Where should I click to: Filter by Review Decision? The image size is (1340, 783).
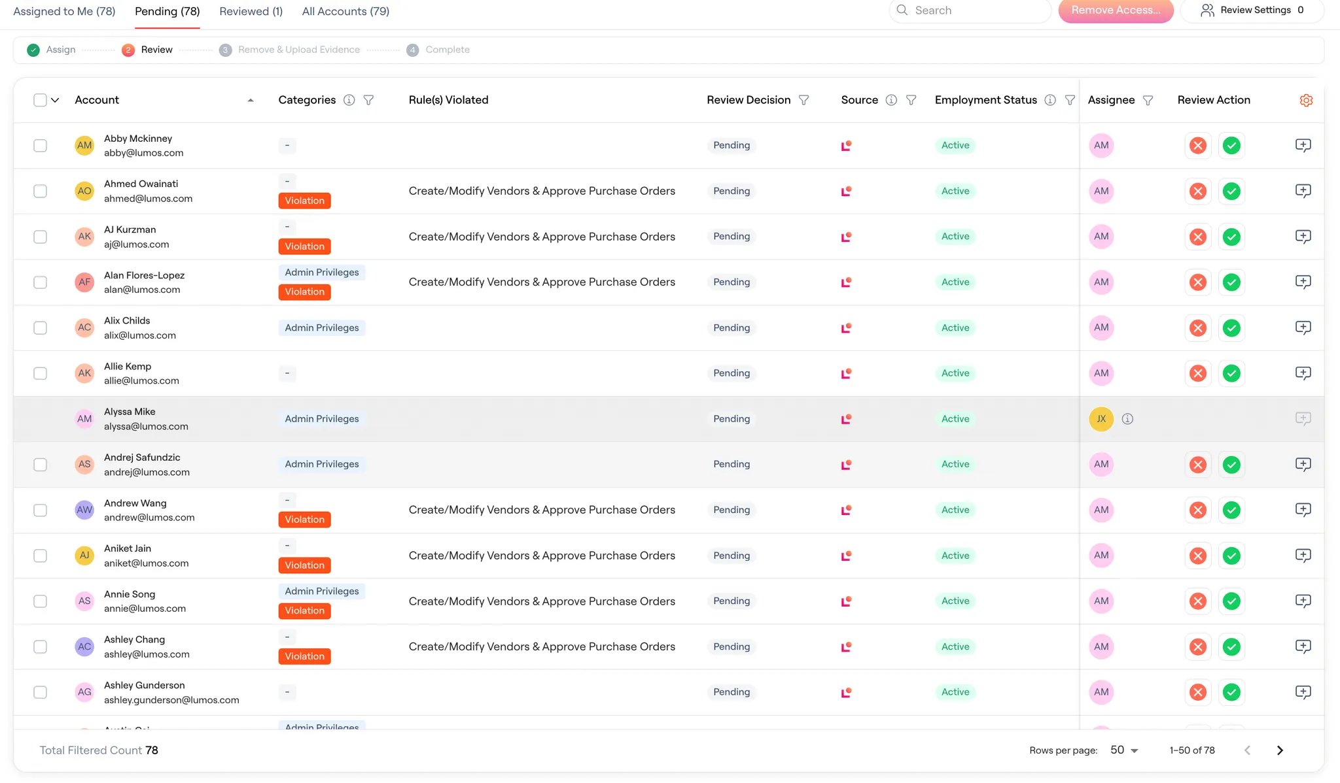[x=804, y=100]
